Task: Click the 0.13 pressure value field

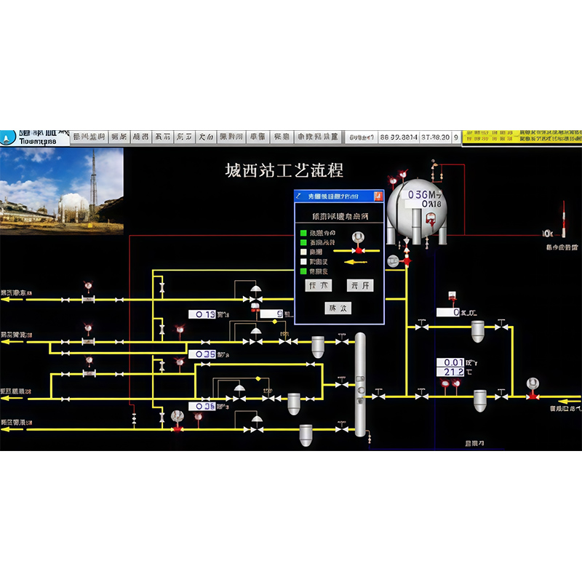Action: [202, 314]
